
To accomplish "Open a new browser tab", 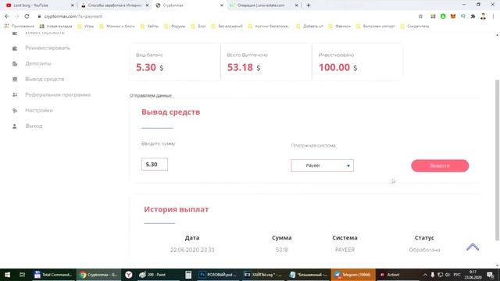I will (308, 5).
